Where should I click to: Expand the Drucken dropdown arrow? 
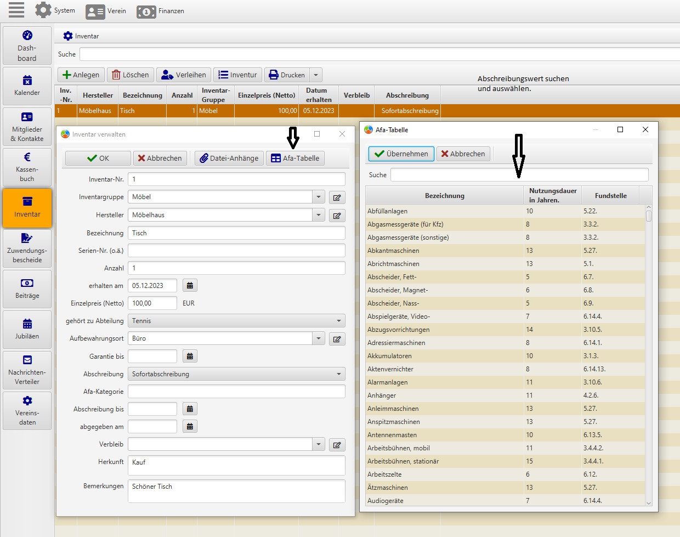[316, 75]
